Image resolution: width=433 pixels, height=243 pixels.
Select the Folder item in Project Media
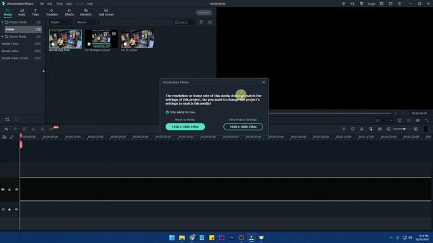23,29
